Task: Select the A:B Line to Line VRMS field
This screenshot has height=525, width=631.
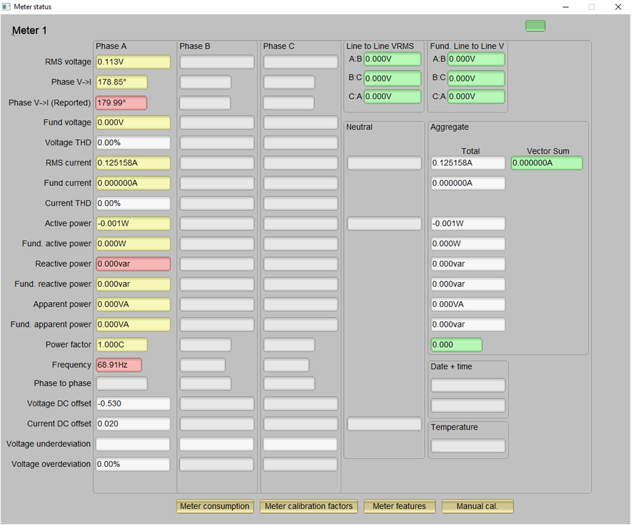Action: point(392,59)
